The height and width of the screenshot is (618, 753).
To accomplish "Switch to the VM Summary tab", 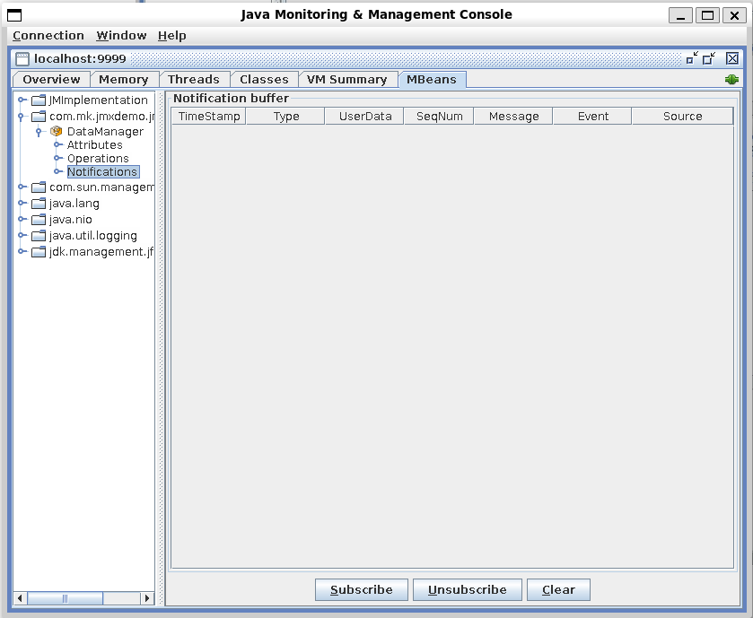I will pyautogui.click(x=346, y=79).
